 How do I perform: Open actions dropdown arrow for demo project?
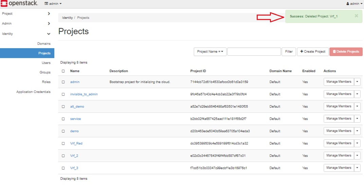(x=357, y=131)
